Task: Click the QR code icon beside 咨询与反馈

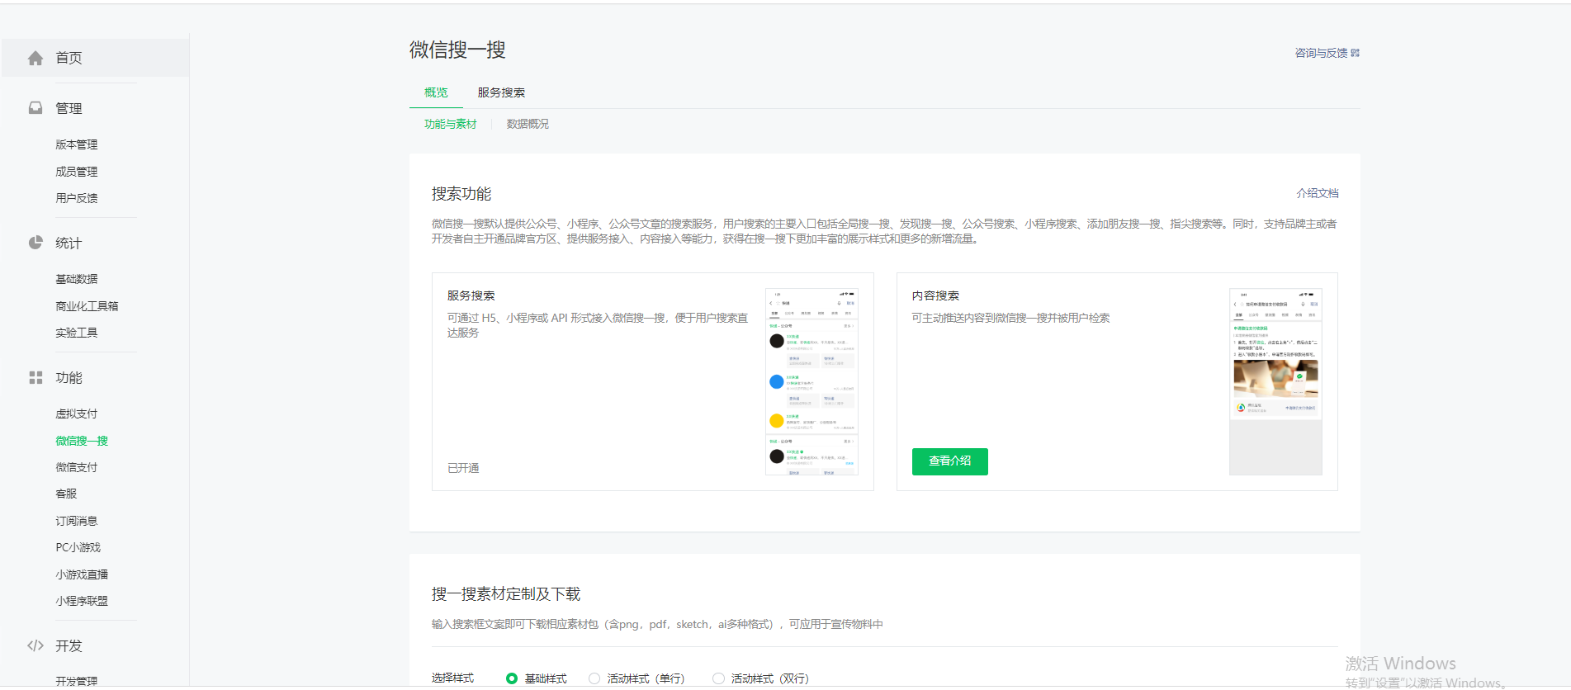Action: [1355, 53]
